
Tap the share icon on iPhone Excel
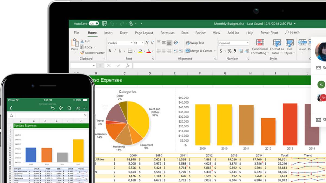click(x=78, y=108)
